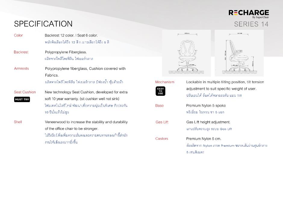Click the red Seat Cushion spec label

click(25, 92)
